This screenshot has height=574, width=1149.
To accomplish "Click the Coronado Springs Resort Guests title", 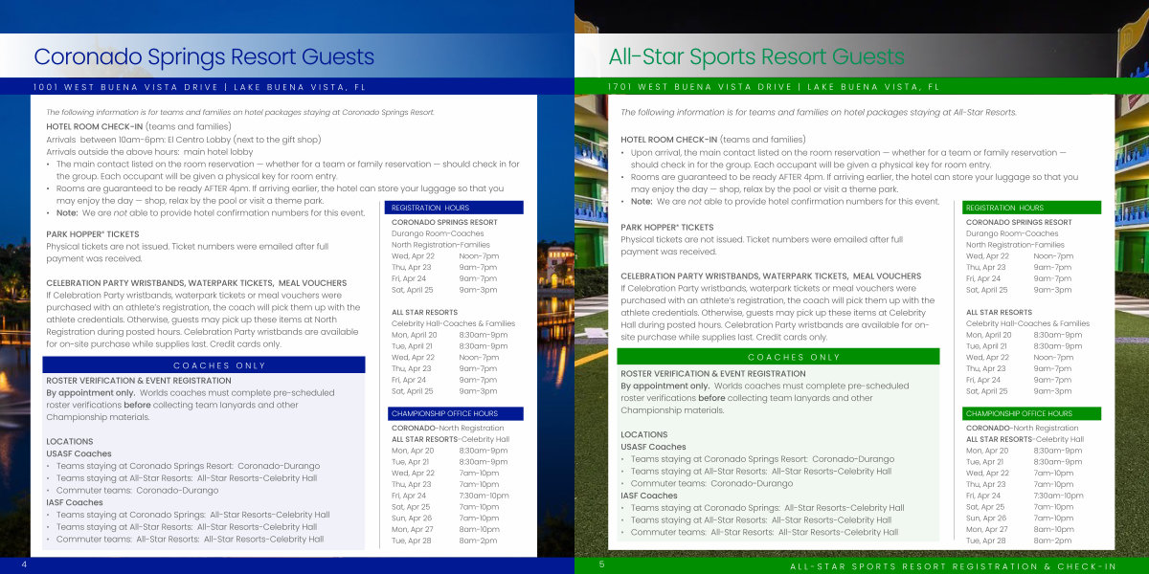I will 204,57.
